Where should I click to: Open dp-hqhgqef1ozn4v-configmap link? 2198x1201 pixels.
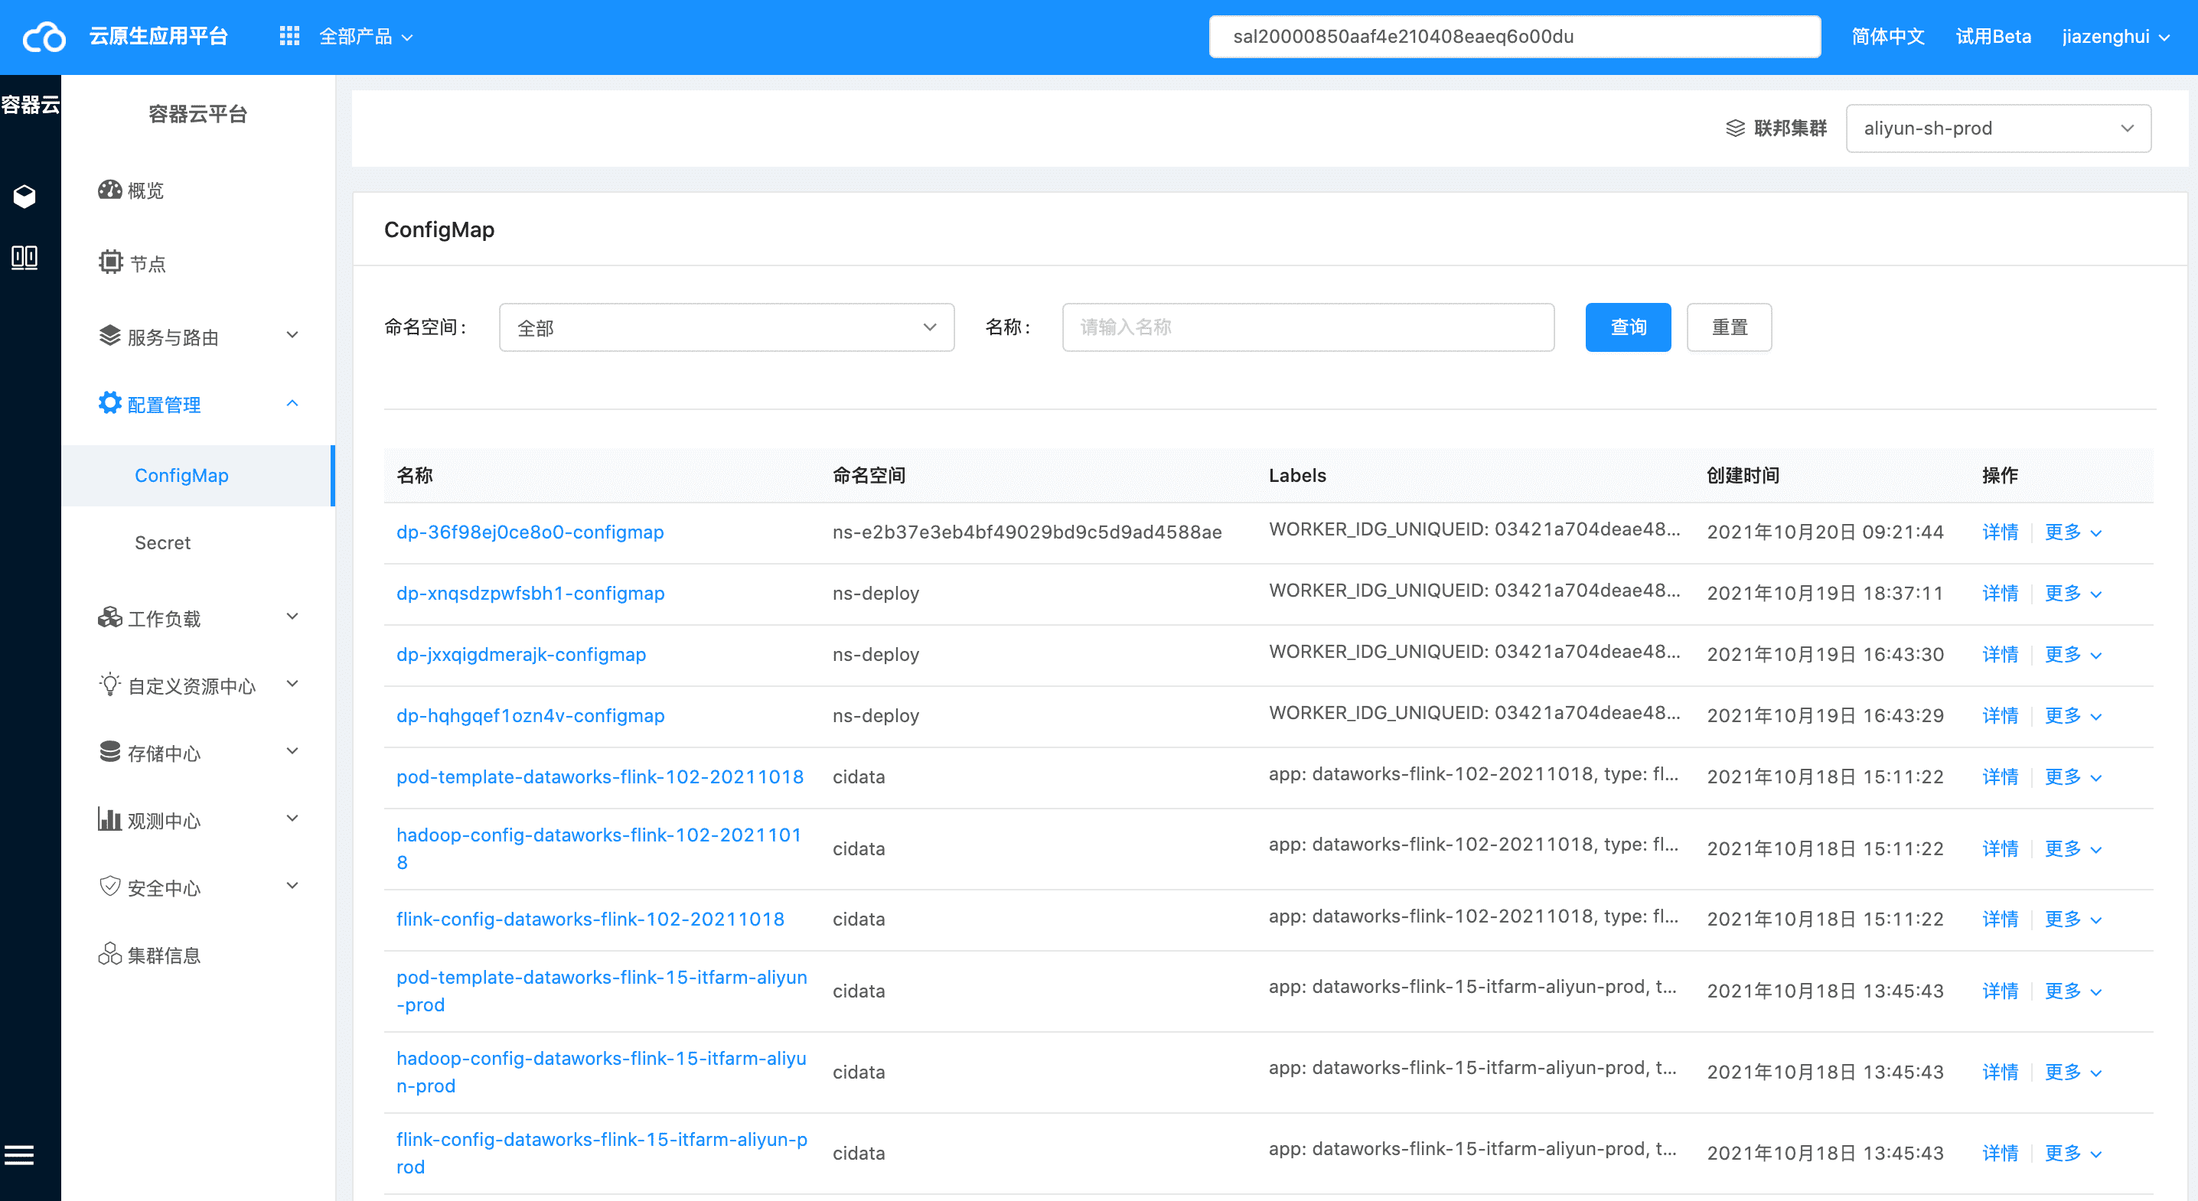click(530, 716)
